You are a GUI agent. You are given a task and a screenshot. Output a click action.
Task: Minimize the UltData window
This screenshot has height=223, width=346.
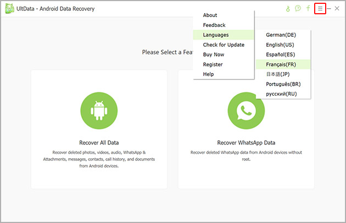[329, 9]
